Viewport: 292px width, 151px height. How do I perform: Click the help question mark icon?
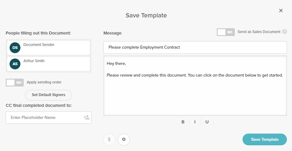tap(285, 32)
